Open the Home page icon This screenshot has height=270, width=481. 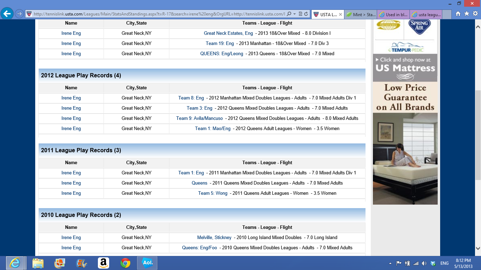click(x=458, y=14)
